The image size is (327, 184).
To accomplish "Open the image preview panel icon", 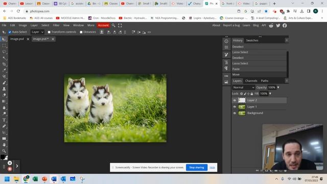I will coord(226,82).
